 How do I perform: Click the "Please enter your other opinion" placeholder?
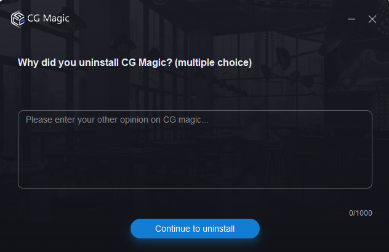[87, 120]
